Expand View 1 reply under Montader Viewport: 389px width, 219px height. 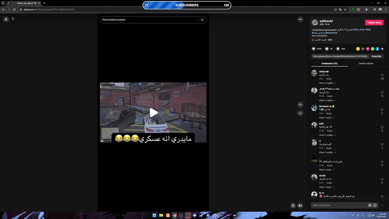tap(326, 118)
